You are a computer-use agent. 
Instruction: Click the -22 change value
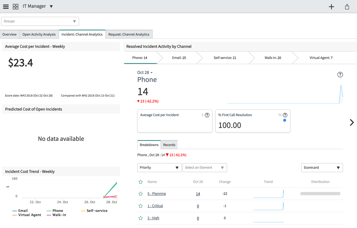[225, 193]
